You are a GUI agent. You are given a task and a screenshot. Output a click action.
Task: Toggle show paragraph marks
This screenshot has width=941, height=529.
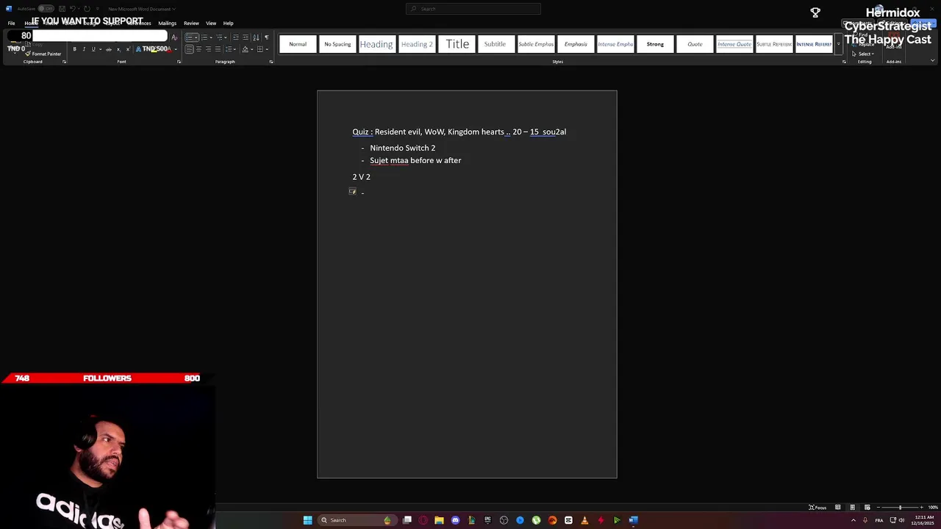click(x=266, y=37)
